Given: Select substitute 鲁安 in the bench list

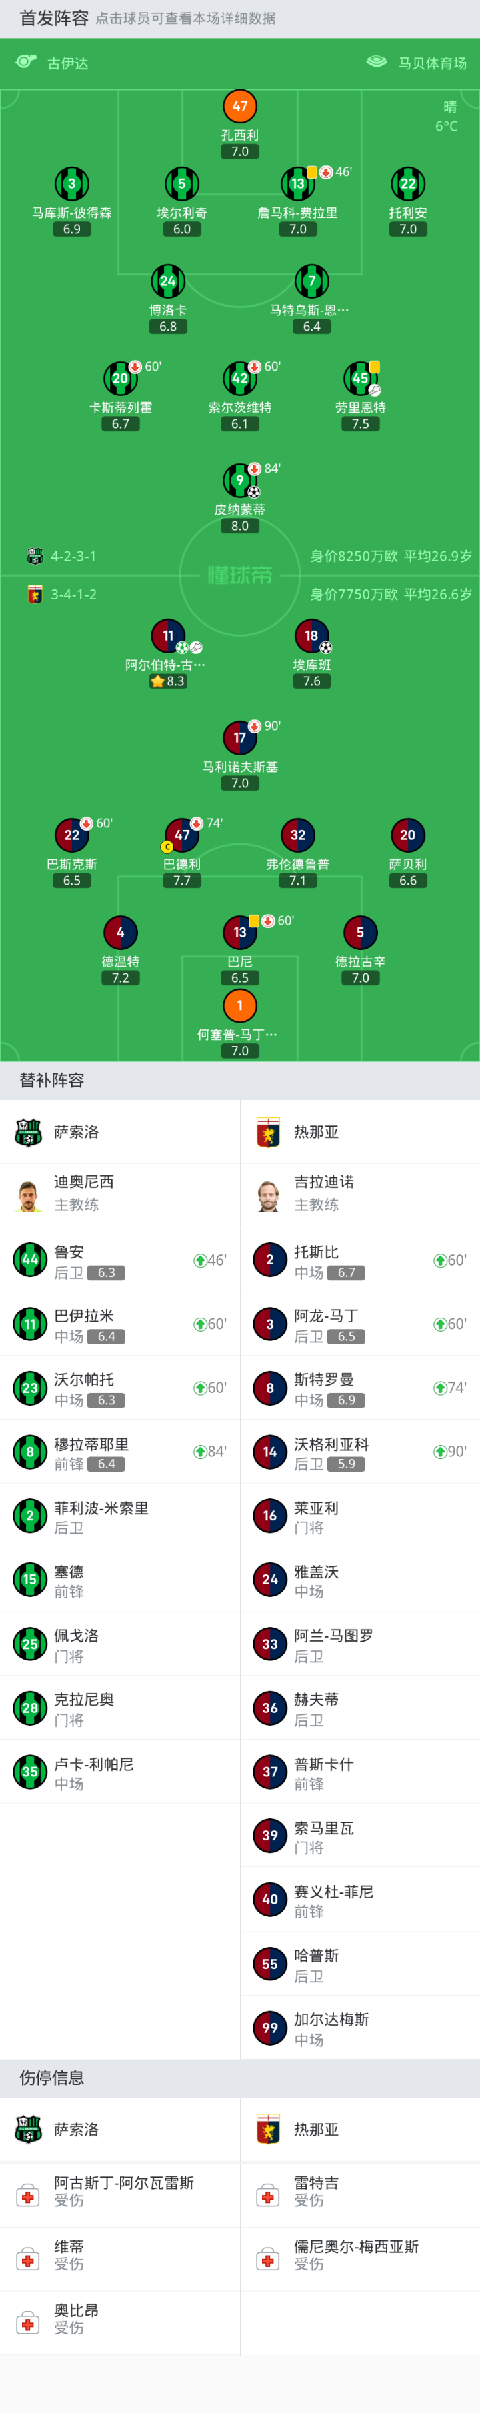Looking at the screenshot, I should pos(120,1261).
